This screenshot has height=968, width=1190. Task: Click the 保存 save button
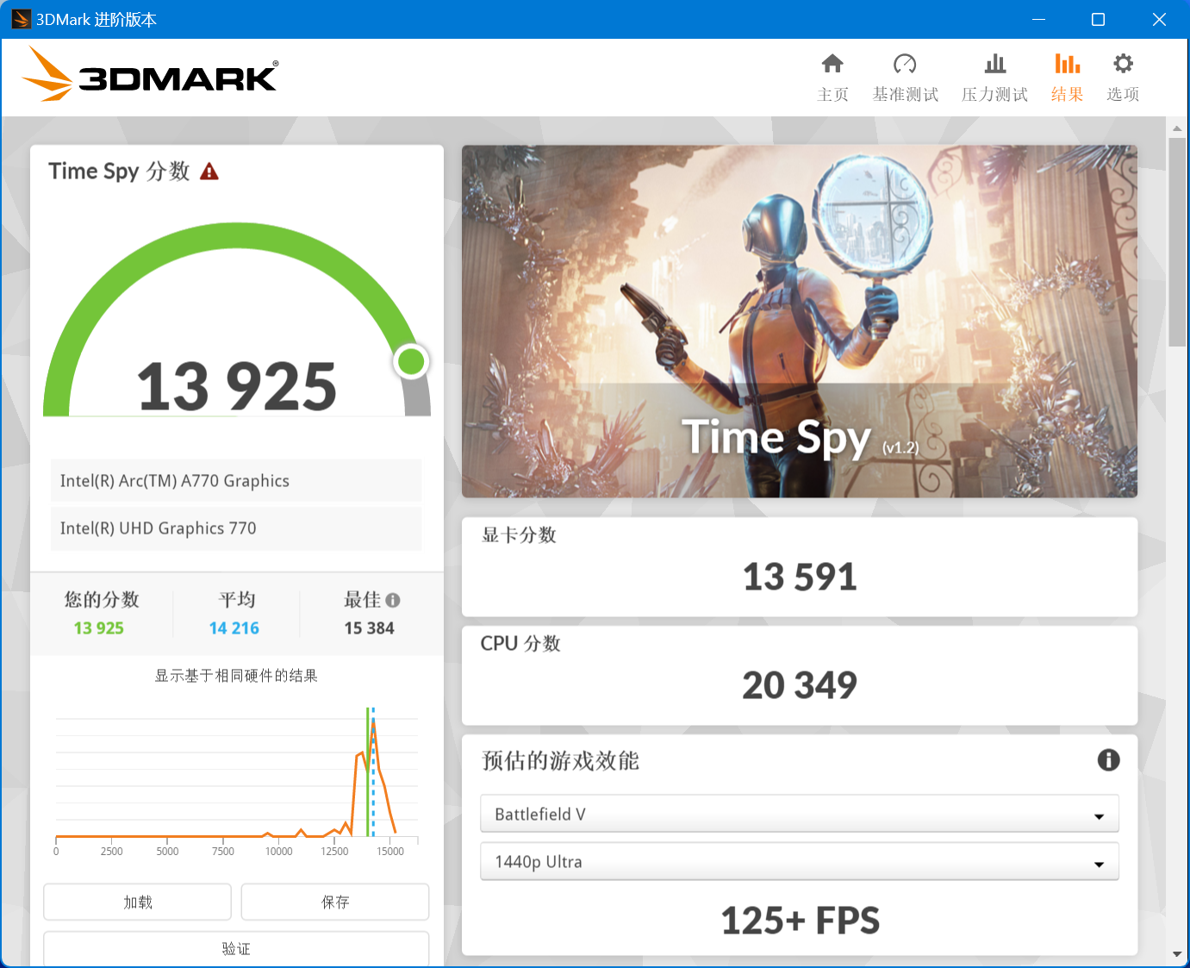[335, 902]
